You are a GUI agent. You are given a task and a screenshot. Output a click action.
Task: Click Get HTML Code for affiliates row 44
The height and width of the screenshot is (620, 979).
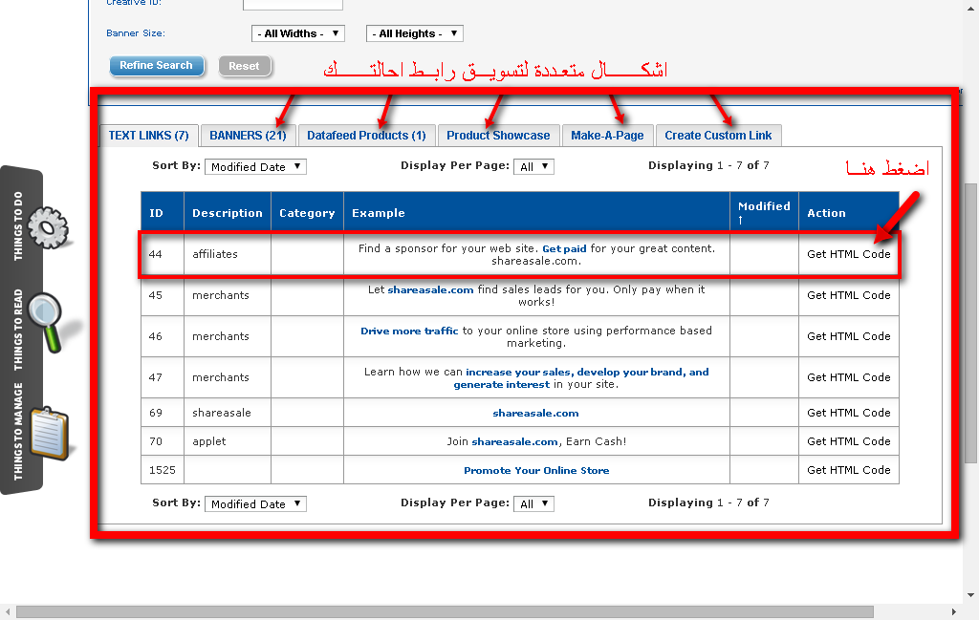(848, 254)
